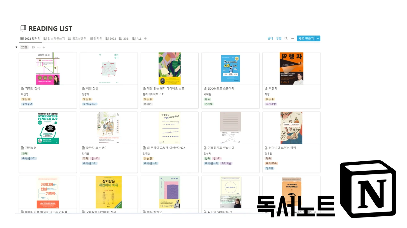Image resolution: width=407 pixels, height=228 pixels.
Task: Open dropdown arrow next to 새로 만들기
Action: 318,39
